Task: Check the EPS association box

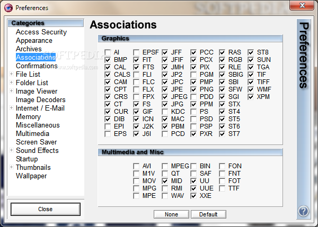Action: (x=108, y=134)
